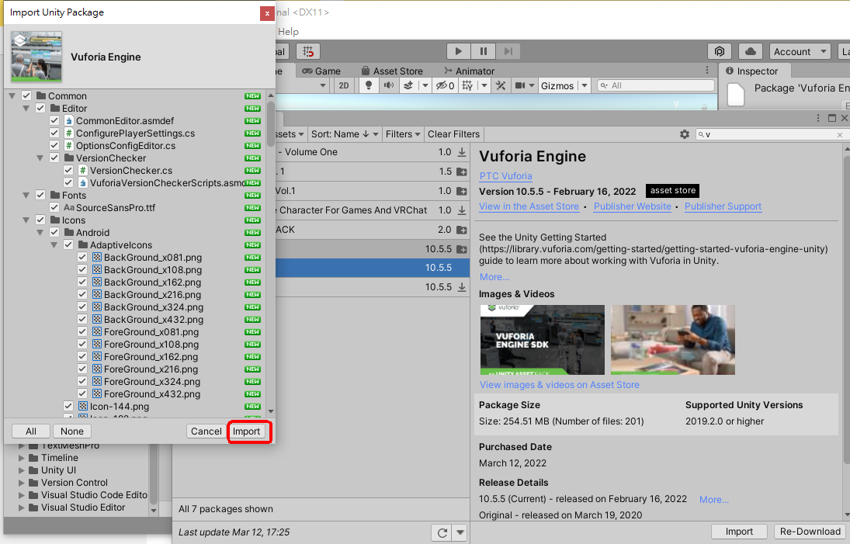Click import icon on Vol.1 package row
This screenshot has height=544, width=850.
coord(462,191)
